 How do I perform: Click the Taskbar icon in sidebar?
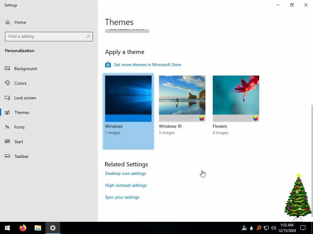pos(7,156)
